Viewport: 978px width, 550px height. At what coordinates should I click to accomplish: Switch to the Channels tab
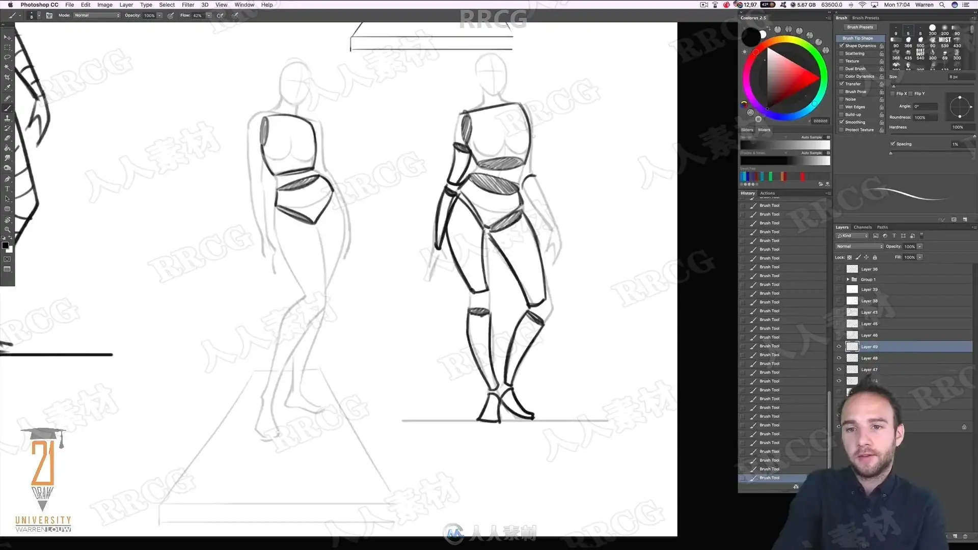click(x=862, y=227)
